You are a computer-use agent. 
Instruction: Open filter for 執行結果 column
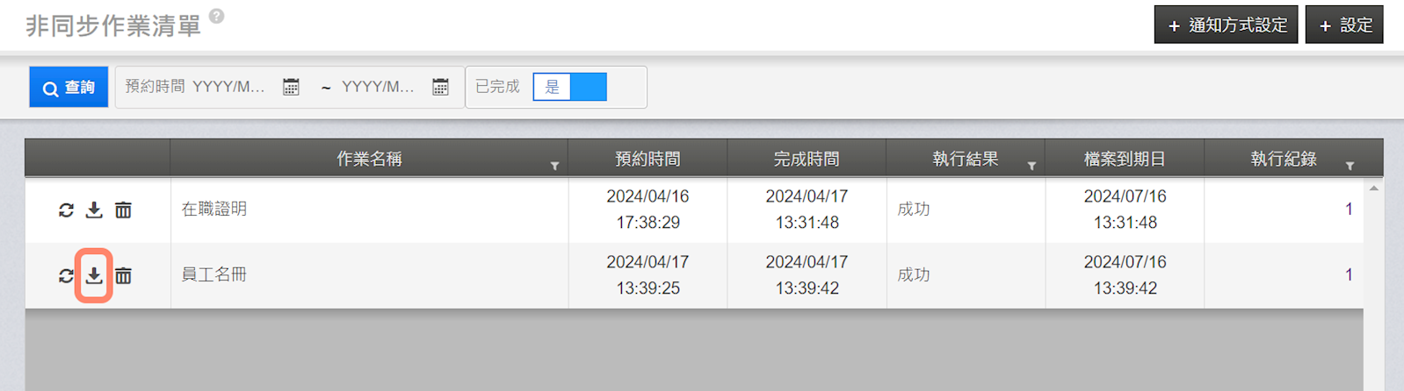pyautogui.click(x=1031, y=166)
